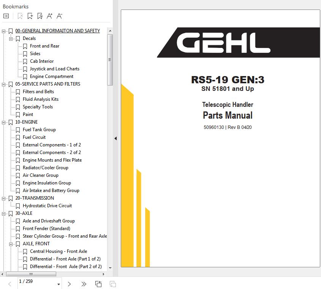
Task: Open the bookmarks options list icon
Action: 6,16
